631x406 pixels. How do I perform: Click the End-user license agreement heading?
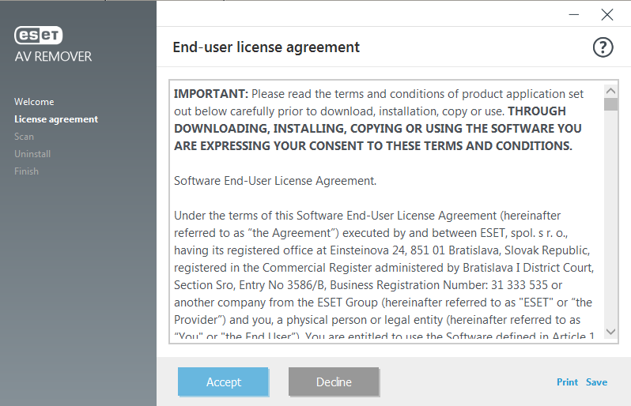tap(266, 47)
